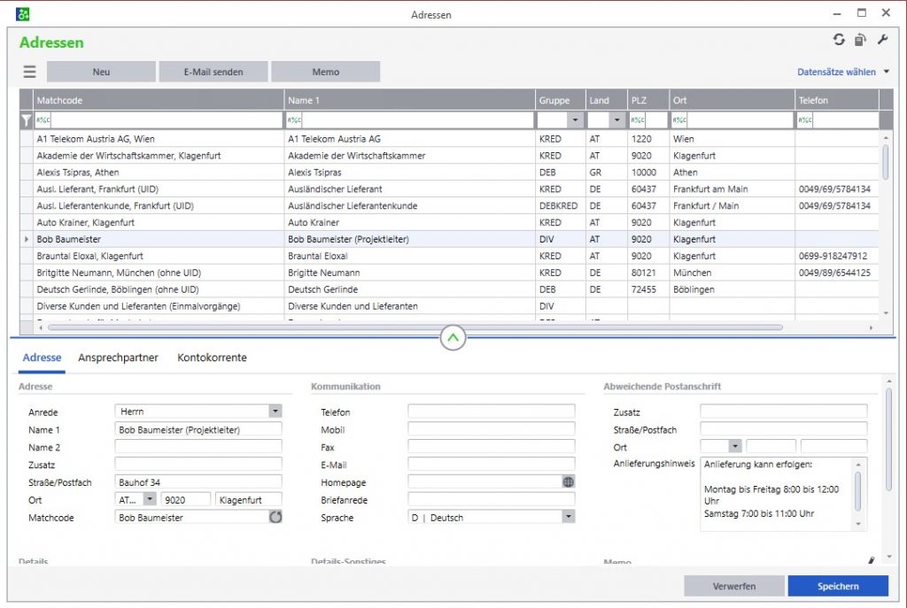Switch to the Ansprechpartner tab
This screenshot has width=907, height=608.
click(x=118, y=358)
